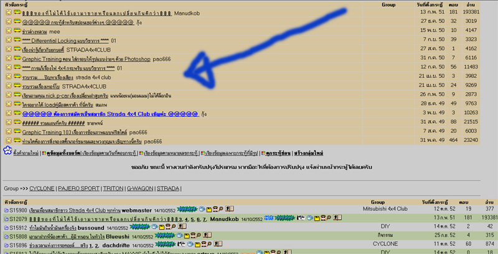Open the blue Strada 4x4 Club membership thread
Image resolution: width=498 pixels, height=254 pixels.
pos(110,114)
